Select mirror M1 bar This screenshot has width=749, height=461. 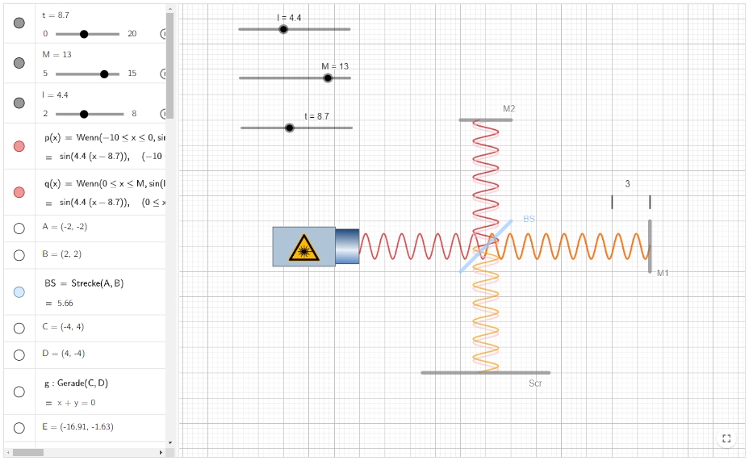coord(650,246)
